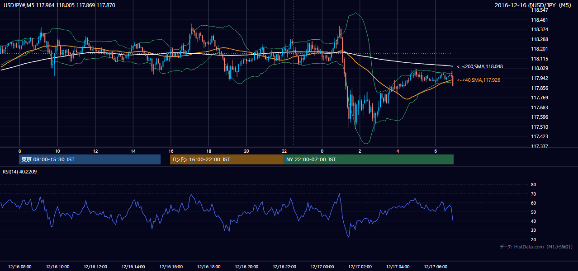578x271 pixels.
Task: Click RSI axis level 40
Action: [533, 221]
